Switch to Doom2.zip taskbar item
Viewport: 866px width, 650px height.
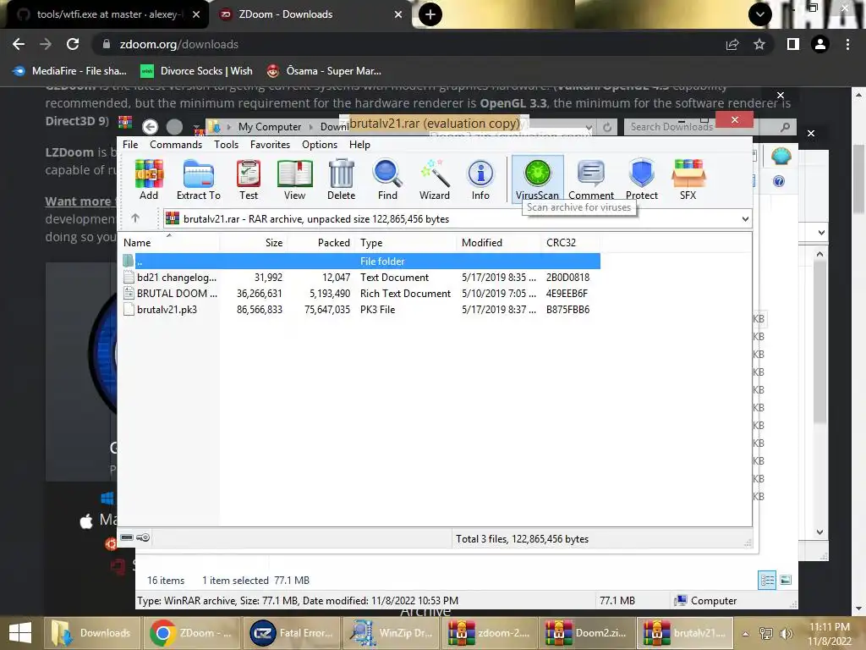[587, 633]
